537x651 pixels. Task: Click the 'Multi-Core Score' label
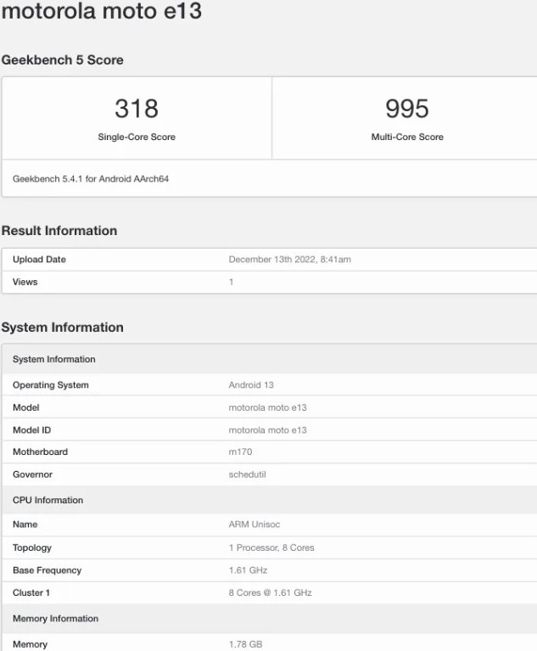tap(407, 137)
